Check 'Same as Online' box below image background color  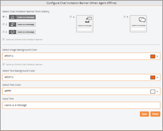point(4,64)
